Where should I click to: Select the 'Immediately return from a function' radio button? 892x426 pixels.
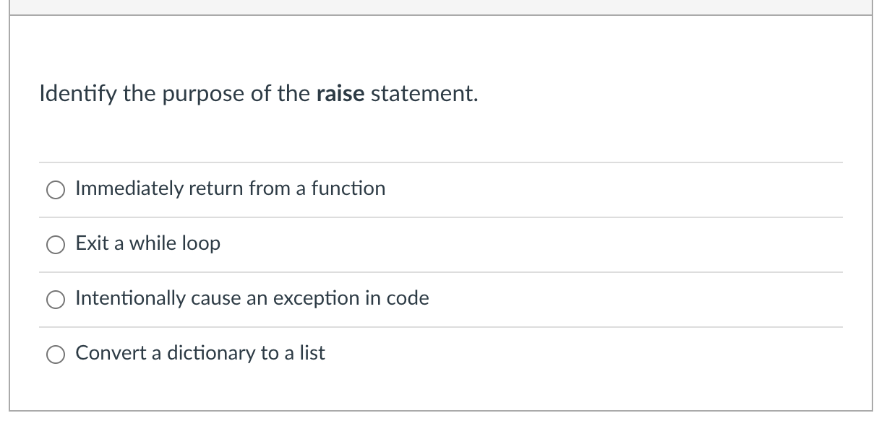click(x=56, y=189)
